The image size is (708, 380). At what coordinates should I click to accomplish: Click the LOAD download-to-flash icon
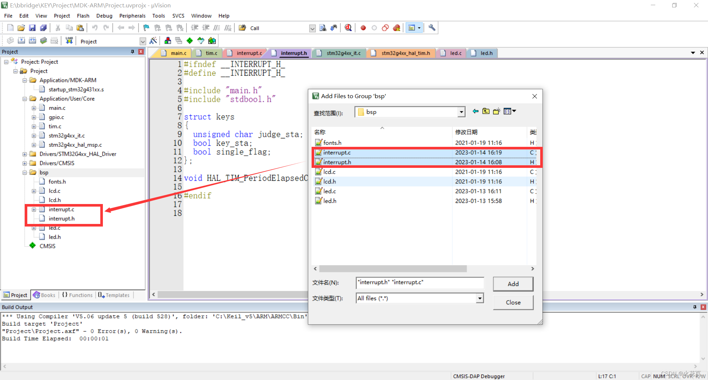tap(69, 41)
